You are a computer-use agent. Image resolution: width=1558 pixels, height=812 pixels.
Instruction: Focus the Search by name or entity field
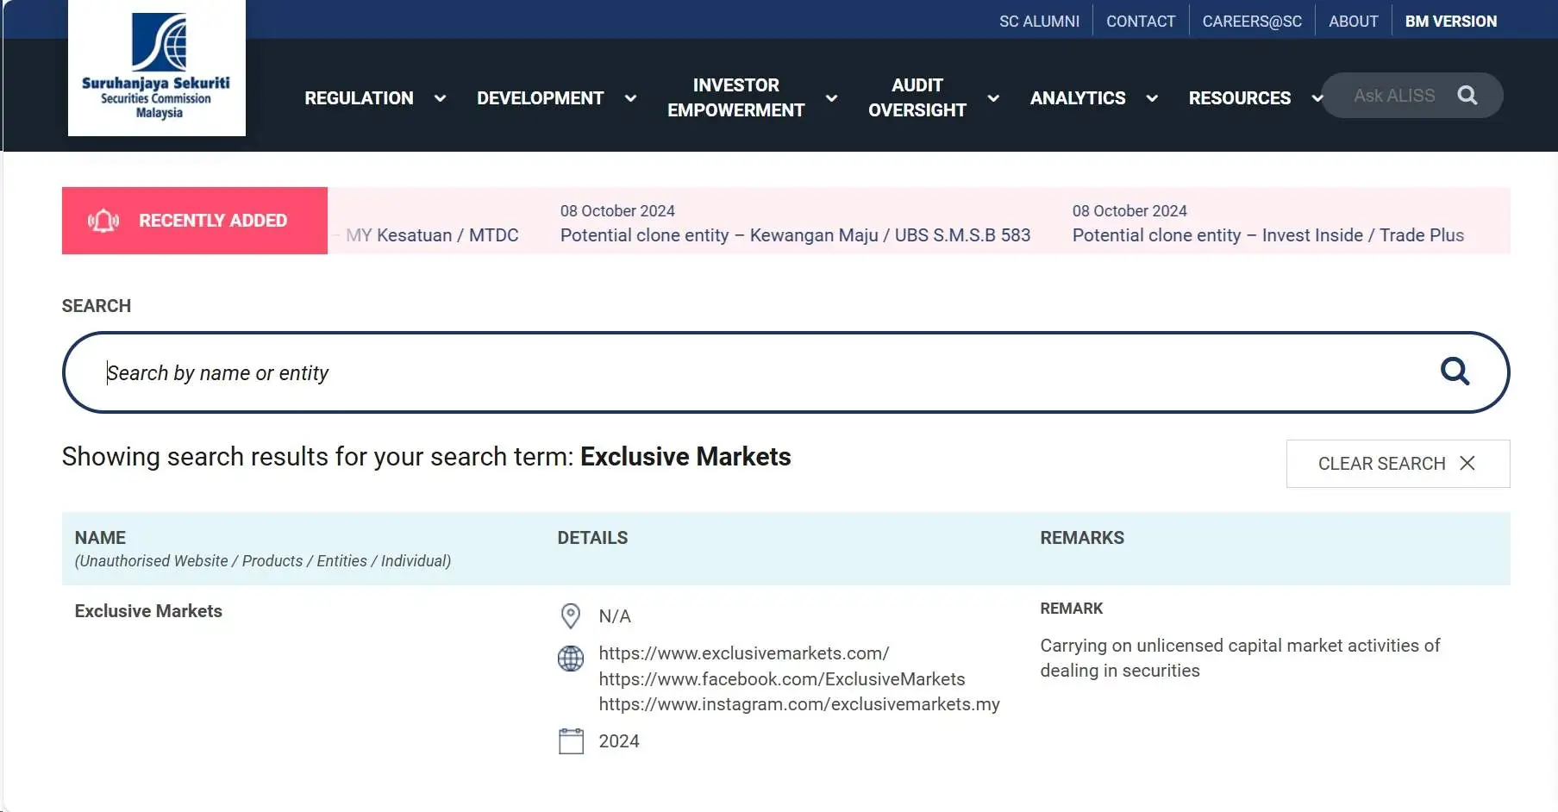tap(785, 372)
